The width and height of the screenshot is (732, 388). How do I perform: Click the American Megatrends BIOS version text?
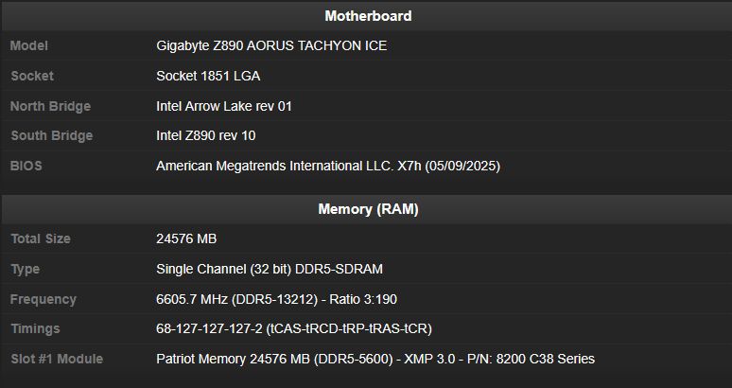(328, 166)
